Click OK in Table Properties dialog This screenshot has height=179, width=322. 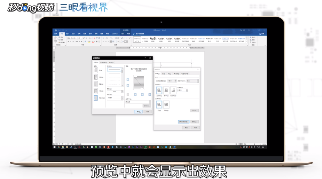[x=186, y=128]
